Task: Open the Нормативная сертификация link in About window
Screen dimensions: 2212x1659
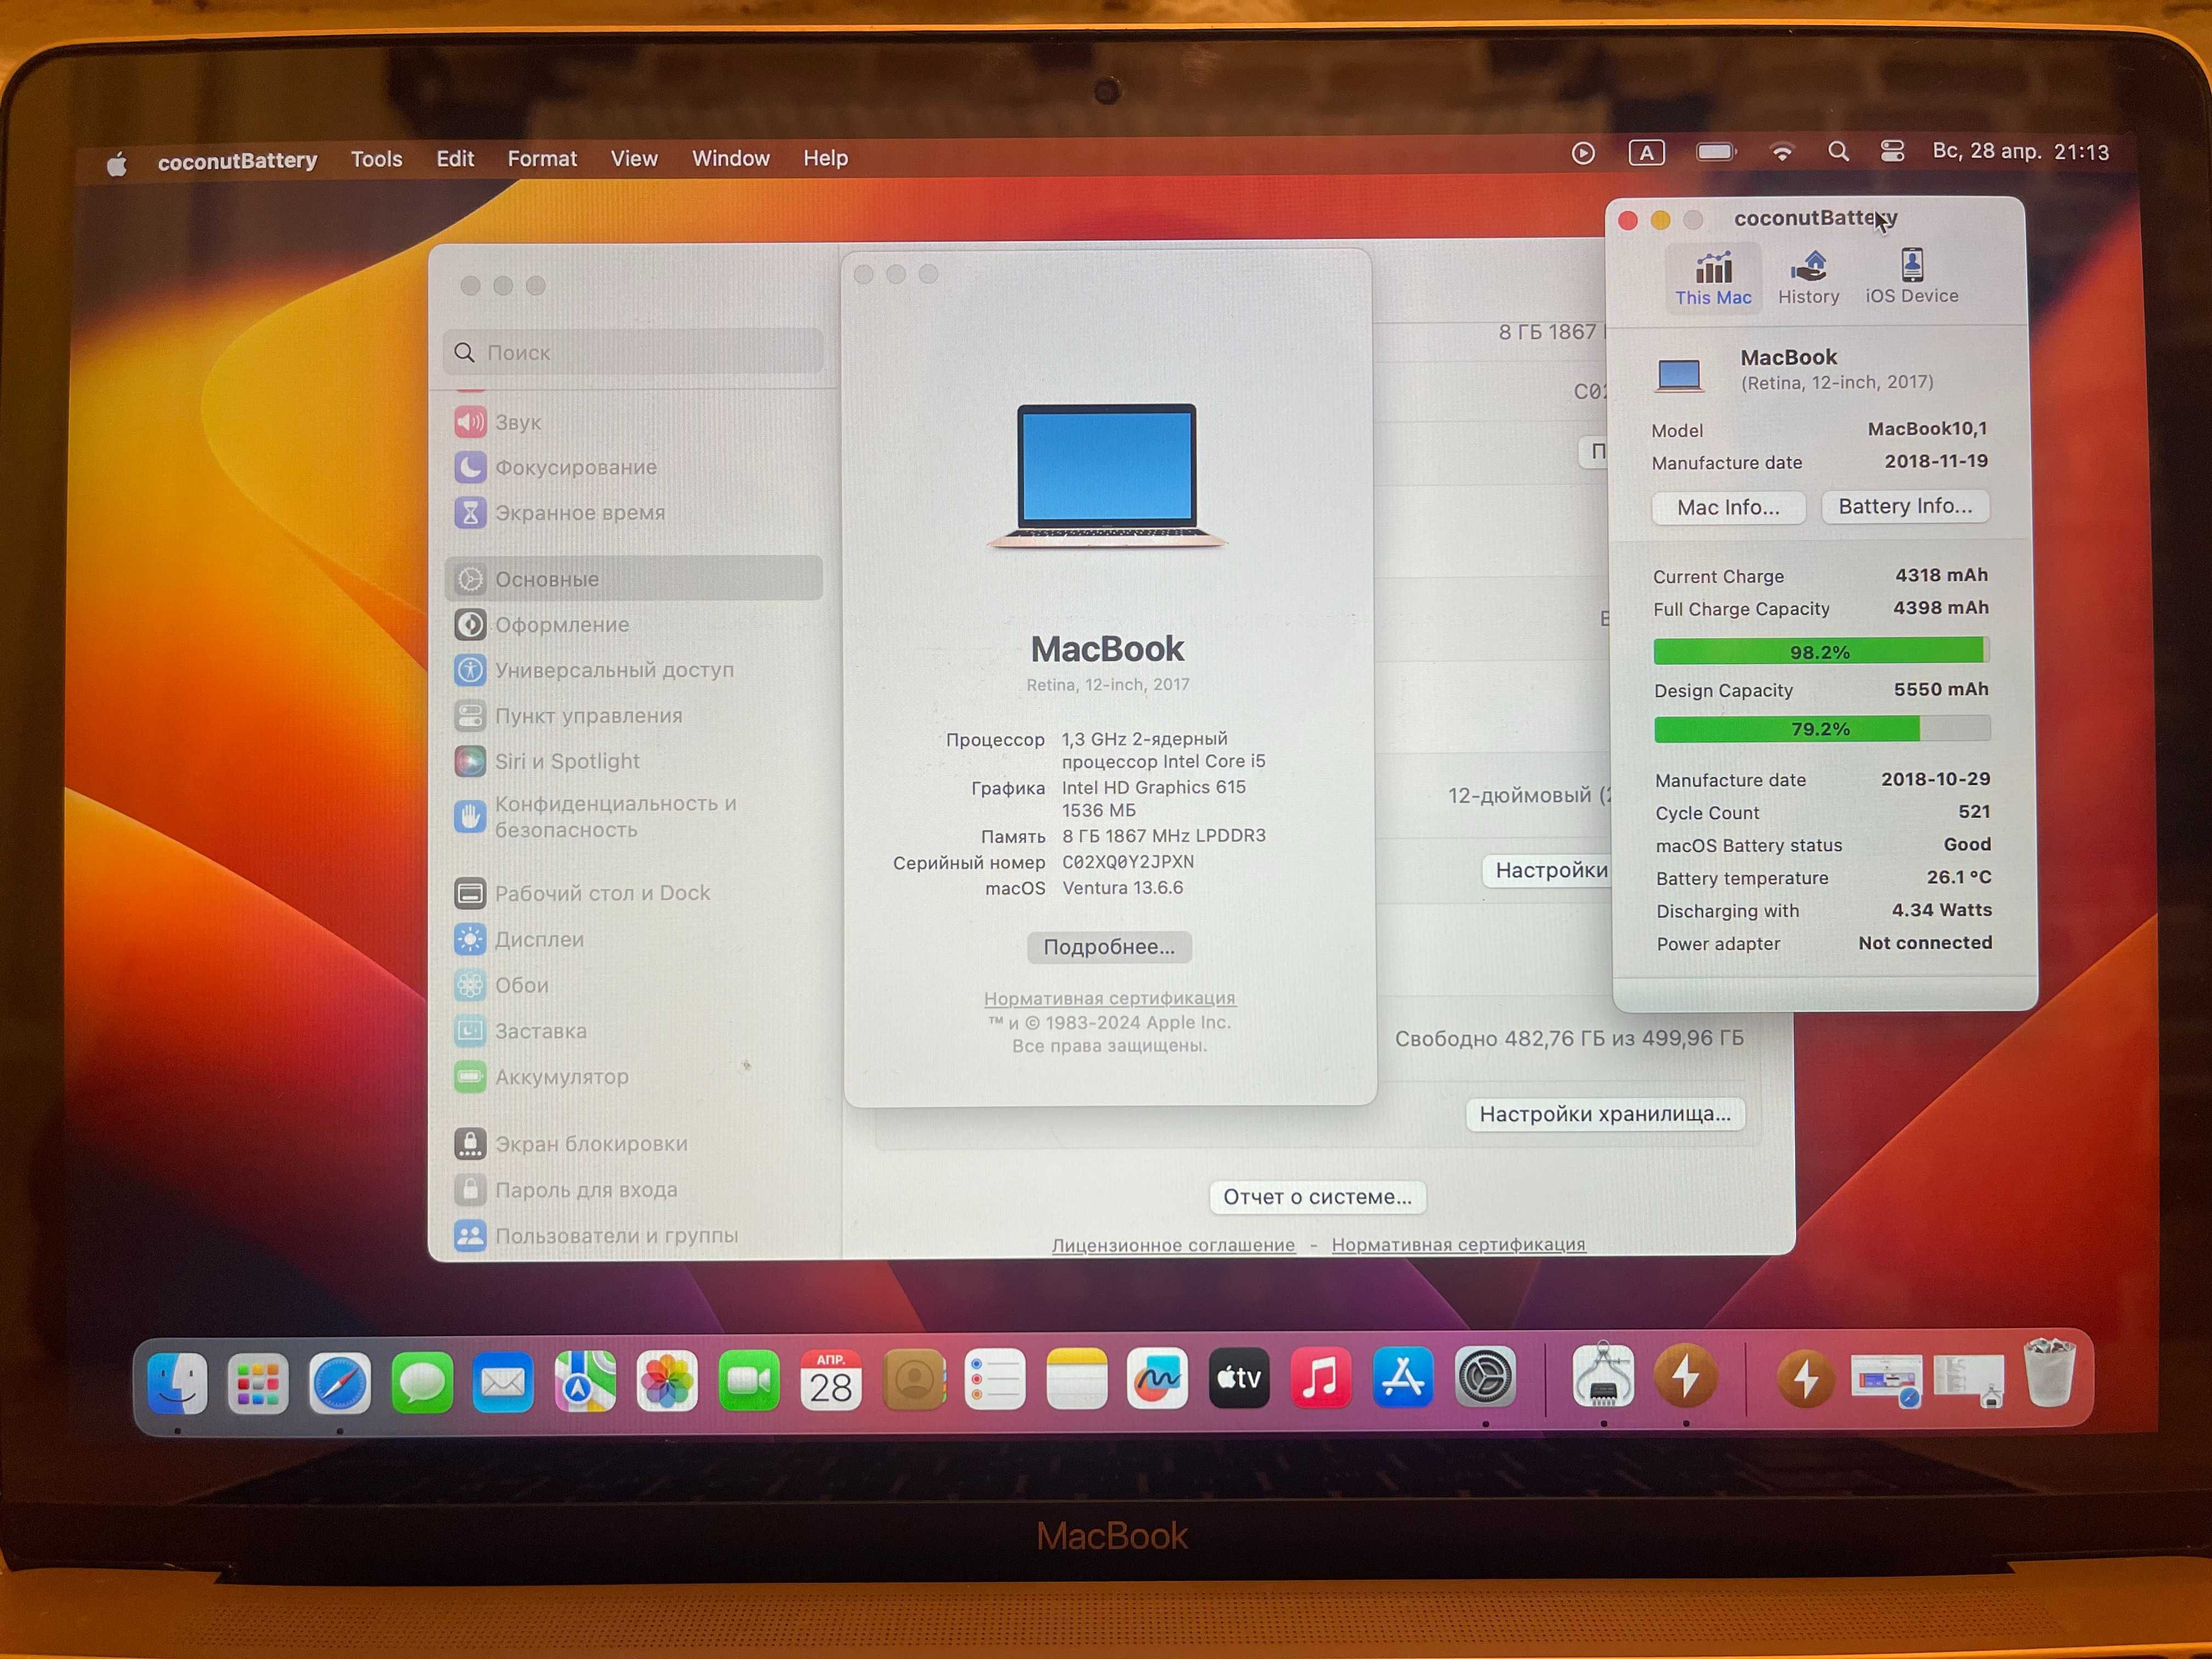Action: pos(1109,998)
